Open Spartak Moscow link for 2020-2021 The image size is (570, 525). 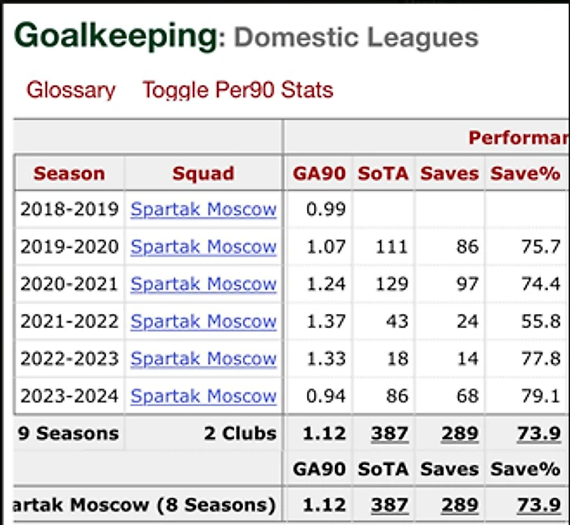203,284
